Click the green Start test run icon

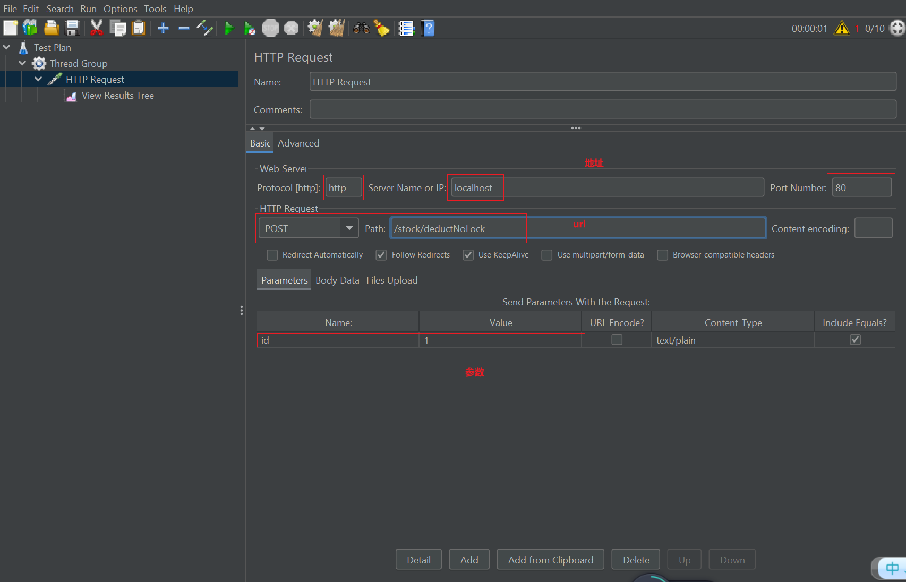tap(229, 28)
